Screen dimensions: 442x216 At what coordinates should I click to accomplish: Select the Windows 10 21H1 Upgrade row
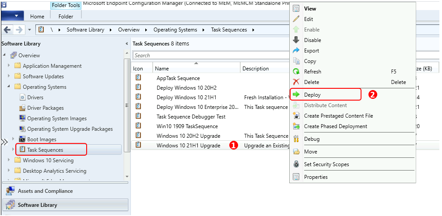point(210,145)
